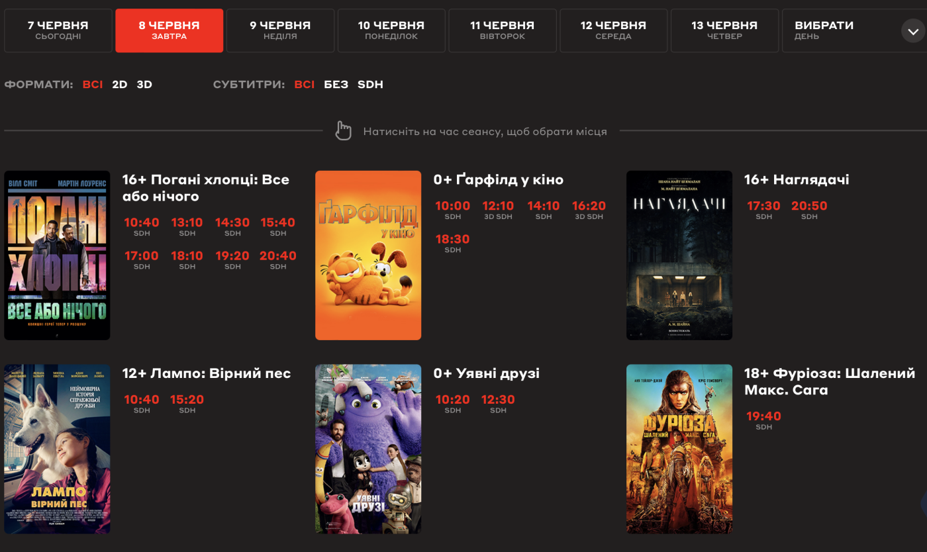
Task: Pick Уявні друзі 12:30 session
Action: coord(498,403)
